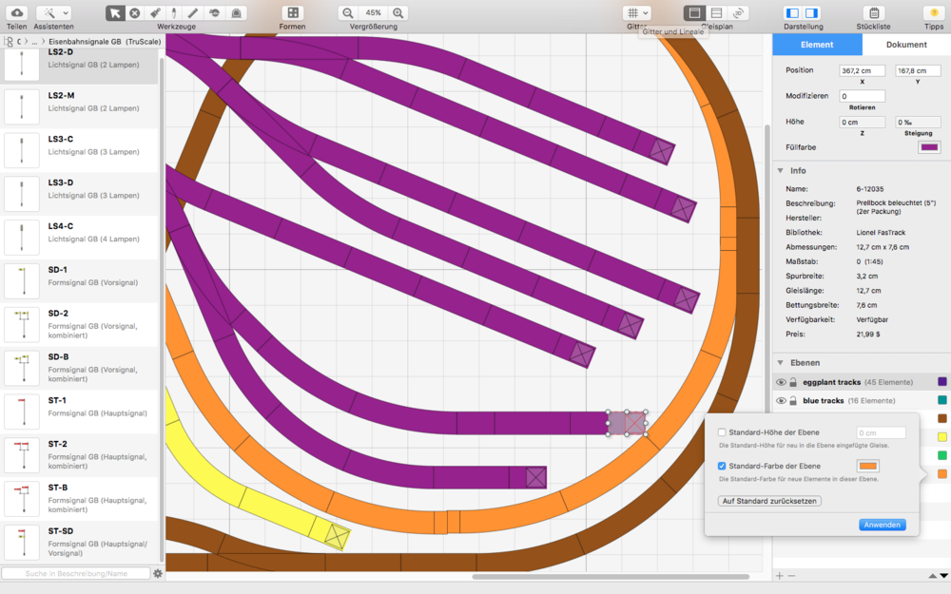Click the Position X input field
This screenshot has width=951, height=594.
pos(862,71)
